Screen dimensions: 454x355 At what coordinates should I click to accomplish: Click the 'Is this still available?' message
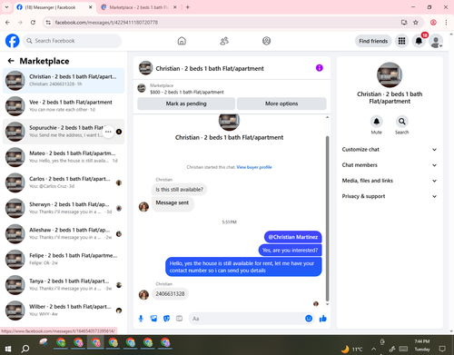[x=180, y=190]
